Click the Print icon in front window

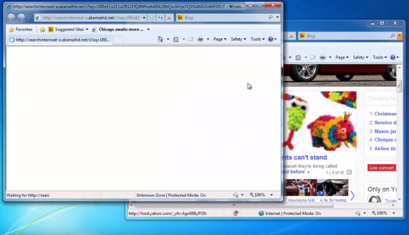(200, 39)
